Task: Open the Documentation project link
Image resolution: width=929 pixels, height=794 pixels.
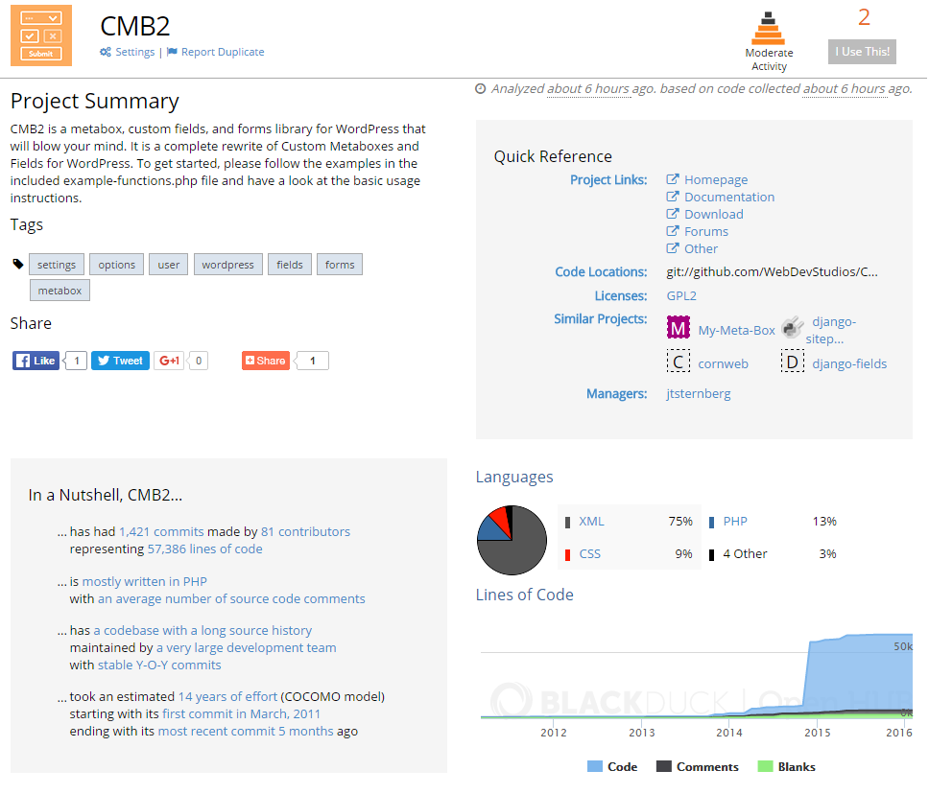Action: tap(729, 197)
